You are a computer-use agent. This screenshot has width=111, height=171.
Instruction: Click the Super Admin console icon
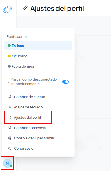[10, 138]
